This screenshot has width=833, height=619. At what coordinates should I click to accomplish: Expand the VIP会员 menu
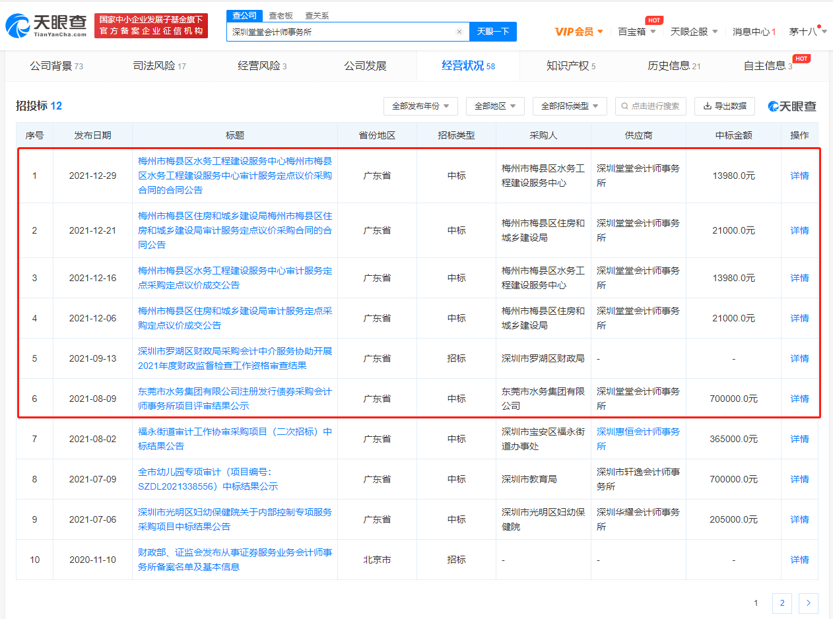coord(579,32)
